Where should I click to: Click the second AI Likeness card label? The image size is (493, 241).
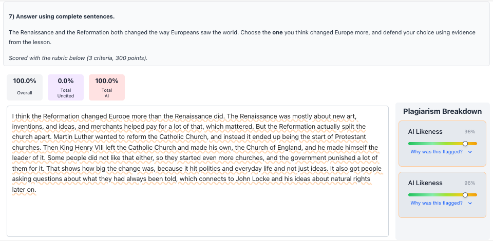pos(425,183)
